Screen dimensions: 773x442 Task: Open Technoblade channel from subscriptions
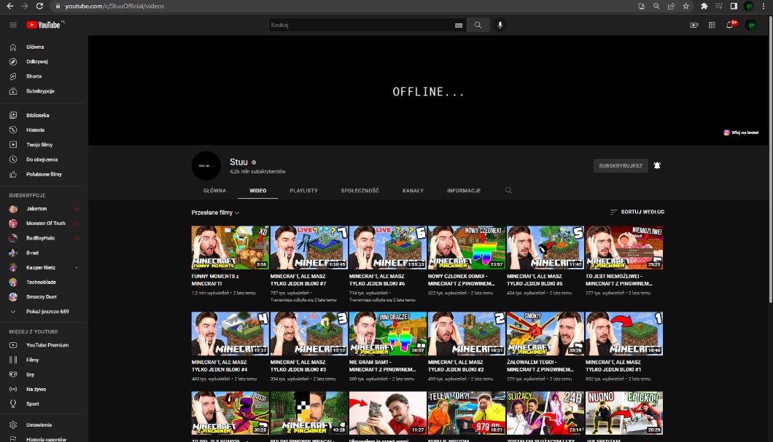(42, 282)
